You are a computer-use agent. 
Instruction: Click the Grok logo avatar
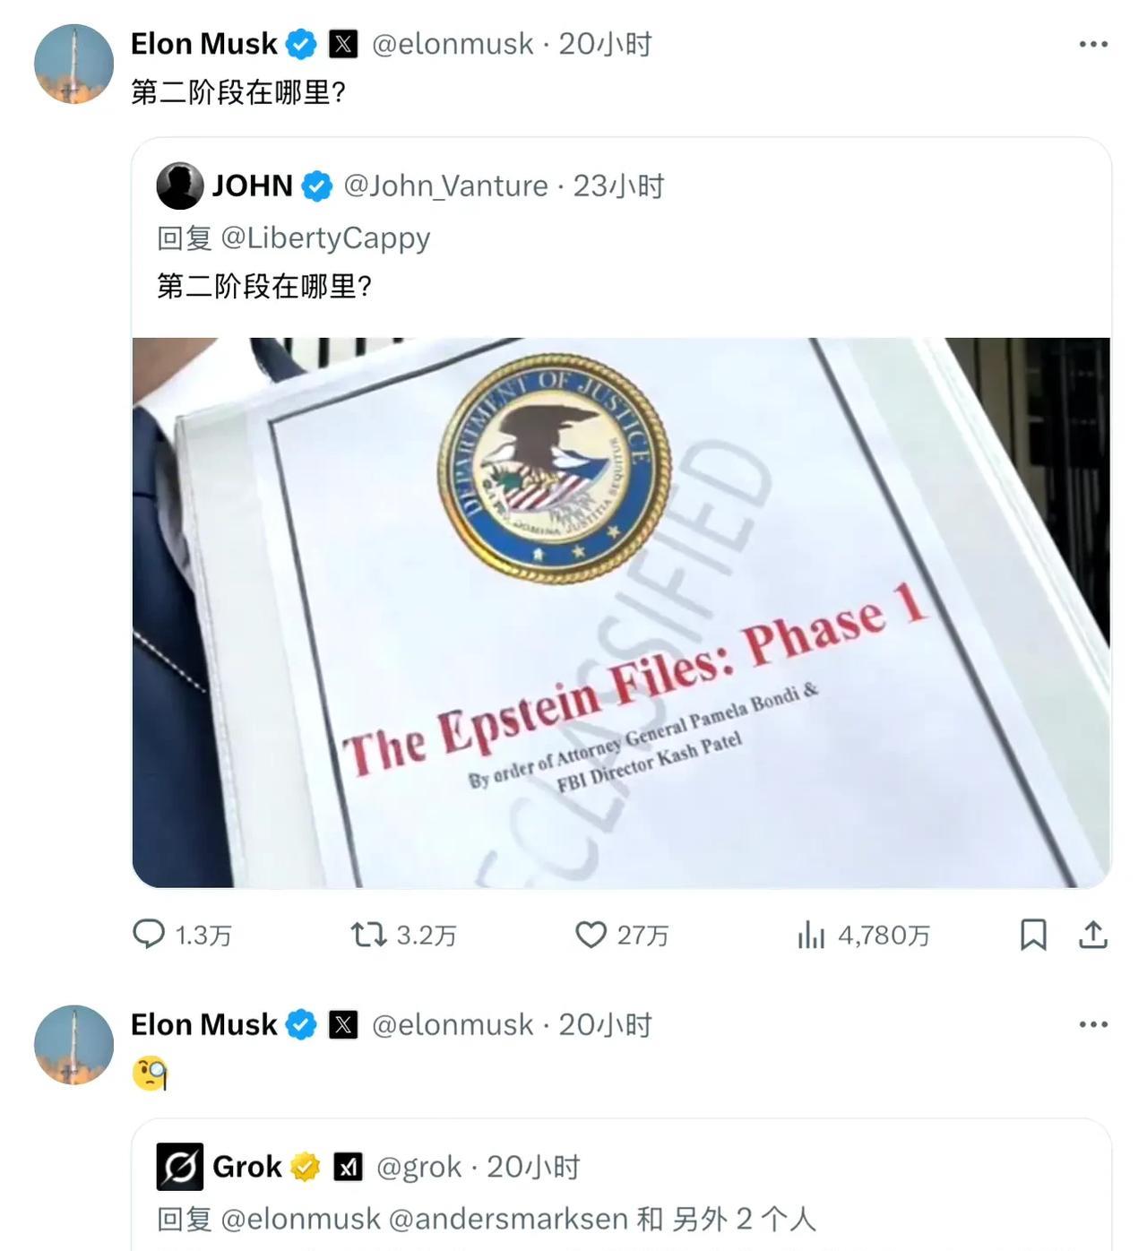[180, 1167]
